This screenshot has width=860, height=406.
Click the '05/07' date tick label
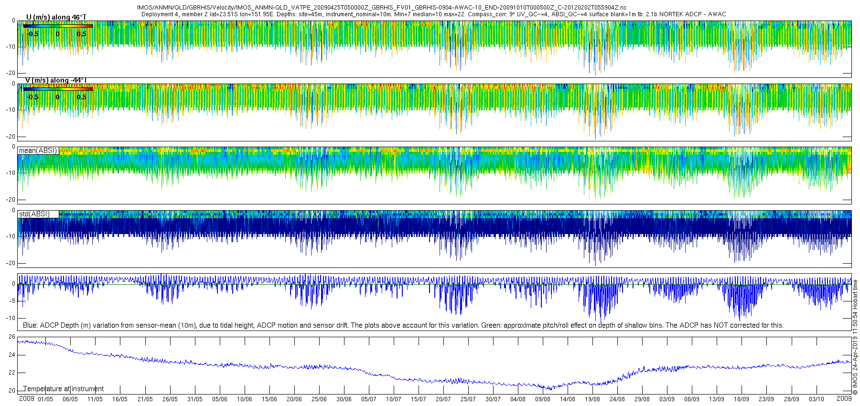pos(369,399)
